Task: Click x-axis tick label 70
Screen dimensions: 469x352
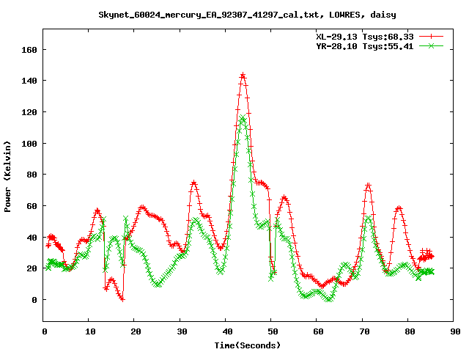Action: (x=364, y=331)
